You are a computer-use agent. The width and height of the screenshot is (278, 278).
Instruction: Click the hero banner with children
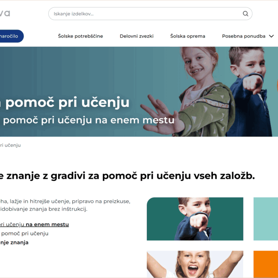[139, 92]
